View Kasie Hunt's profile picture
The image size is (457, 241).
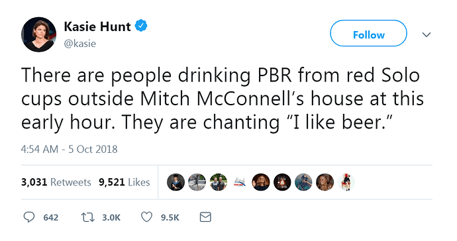click(x=39, y=34)
